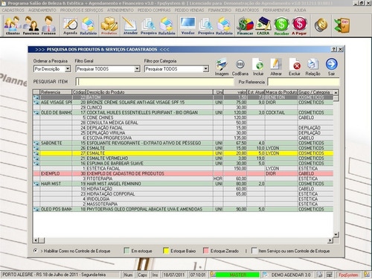372x279 pixels.
Task: Open the Produtos boxes icon
Action: point(109,25)
